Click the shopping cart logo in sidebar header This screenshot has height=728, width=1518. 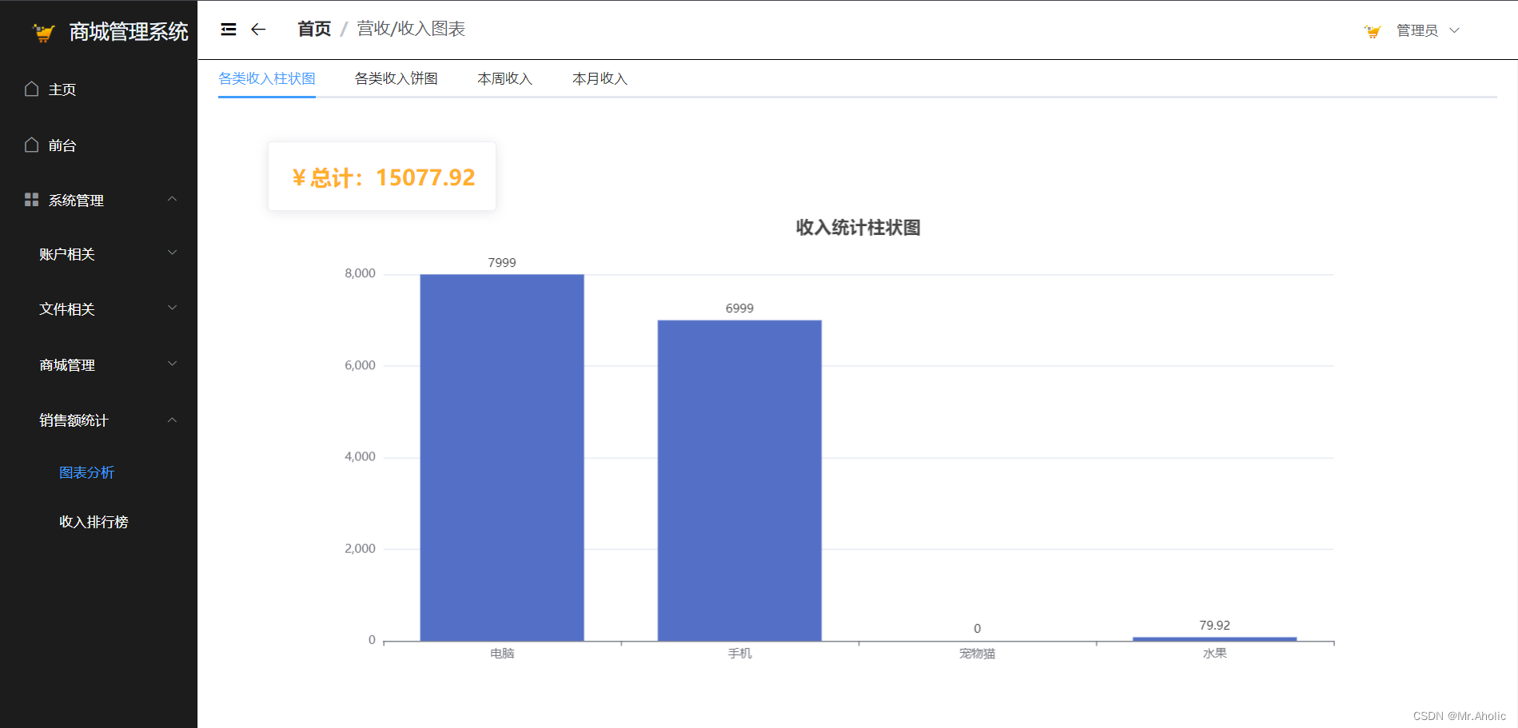pos(43,32)
